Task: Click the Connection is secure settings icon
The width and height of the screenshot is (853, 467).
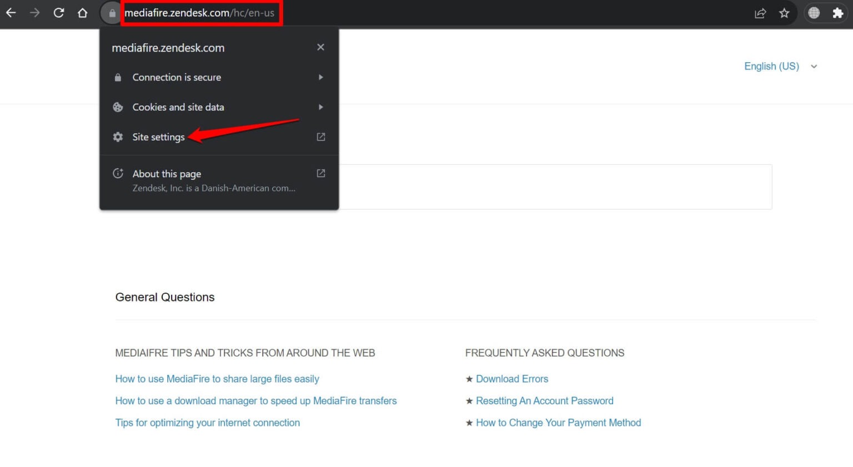Action: (x=118, y=77)
